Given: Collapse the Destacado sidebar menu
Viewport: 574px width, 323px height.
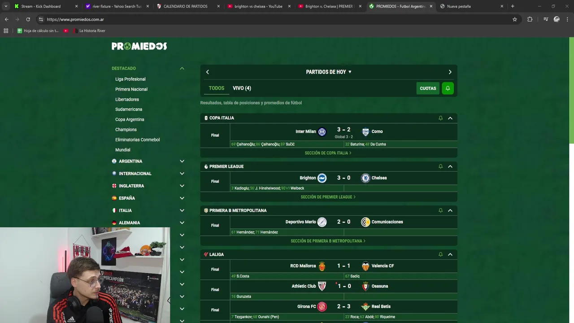Looking at the screenshot, I should pos(182,68).
